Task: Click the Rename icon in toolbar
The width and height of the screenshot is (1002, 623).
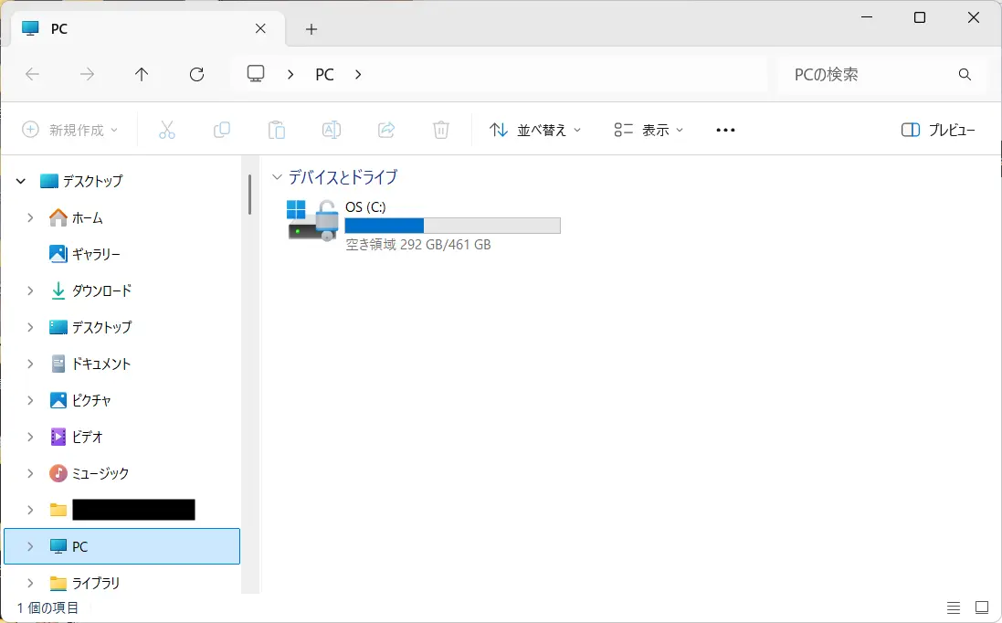Action: (332, 130)
